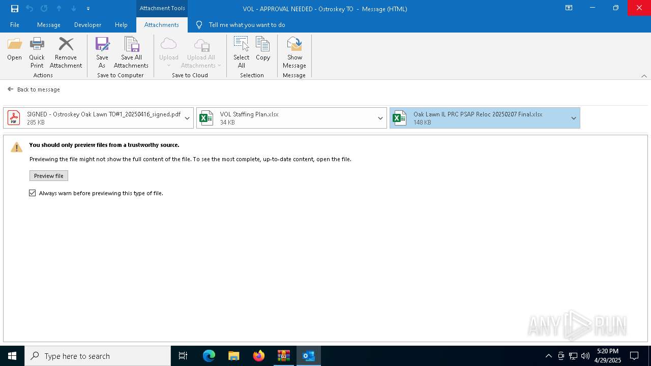Open Windows Start menu
The height and width of the screenshot is (366, 651).
12,356
